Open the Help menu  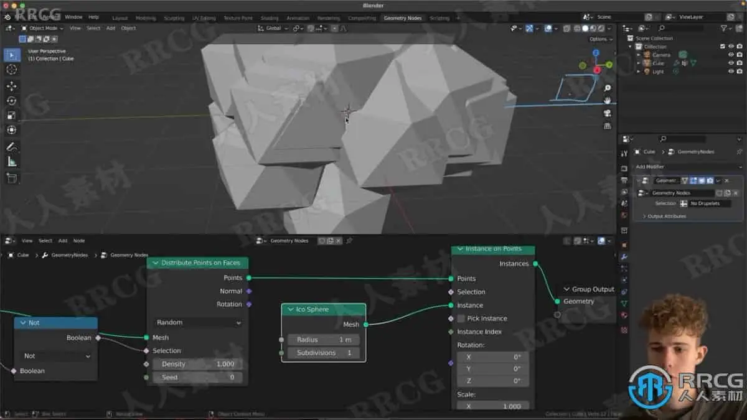click(x=93, y=17)
